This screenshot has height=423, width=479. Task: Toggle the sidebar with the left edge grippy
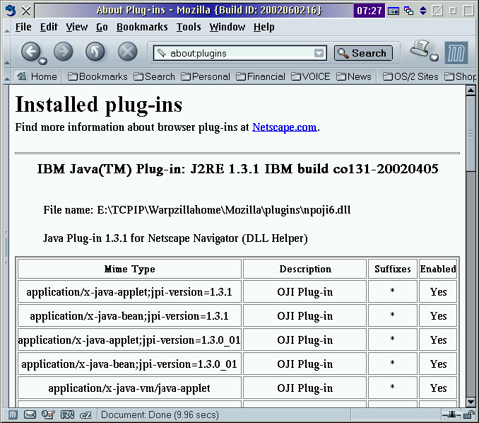click(x=6, y=246)
